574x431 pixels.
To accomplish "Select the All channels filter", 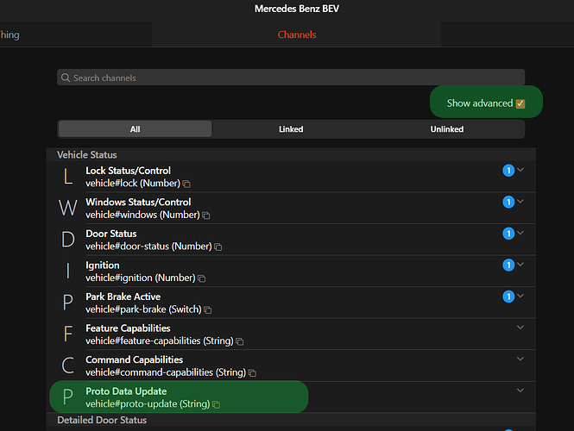I will [135, 129].
